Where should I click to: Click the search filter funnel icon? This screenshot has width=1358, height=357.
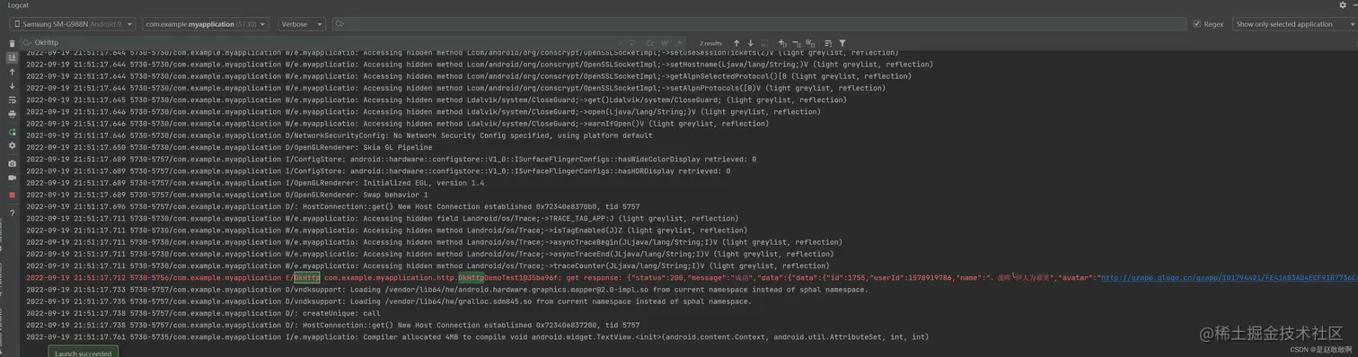pos(842,43)
